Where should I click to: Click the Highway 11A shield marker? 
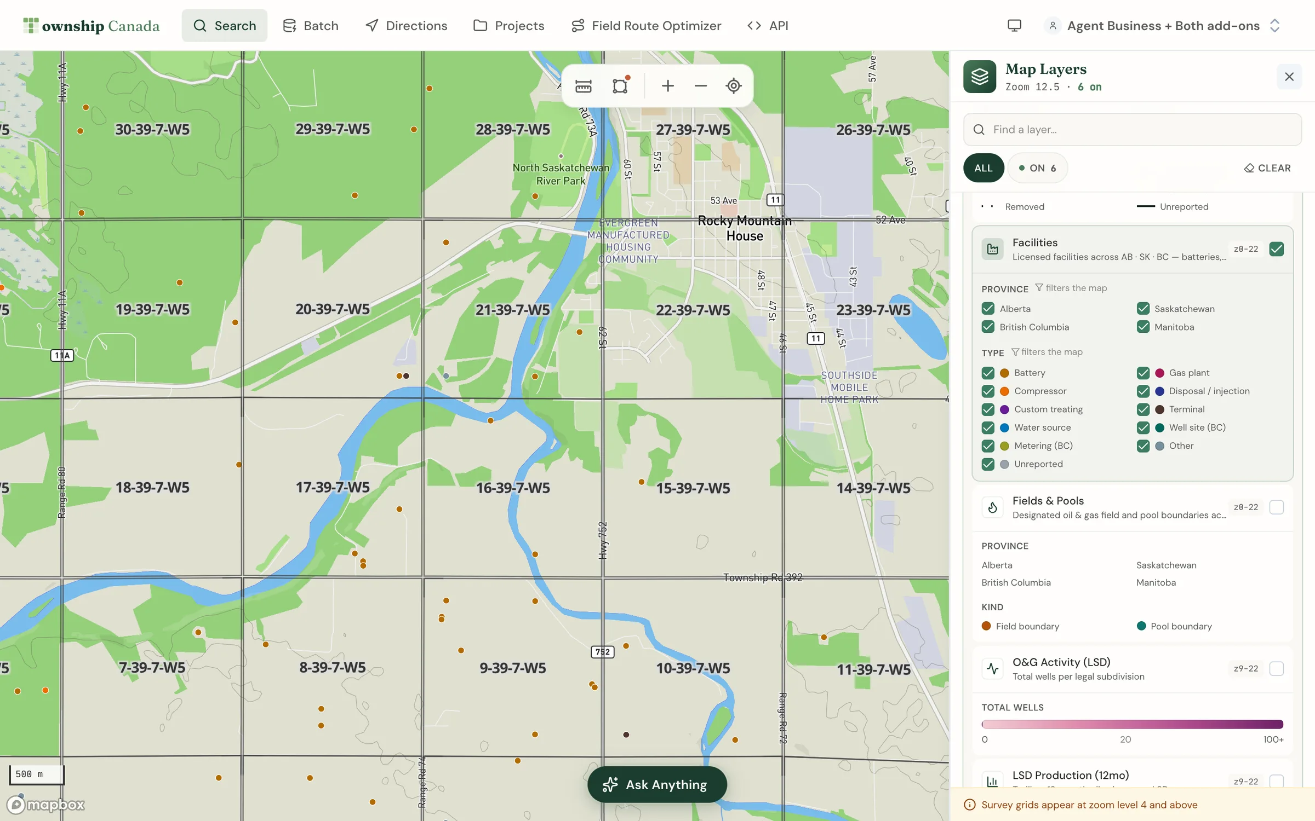(x=62, y=356)
